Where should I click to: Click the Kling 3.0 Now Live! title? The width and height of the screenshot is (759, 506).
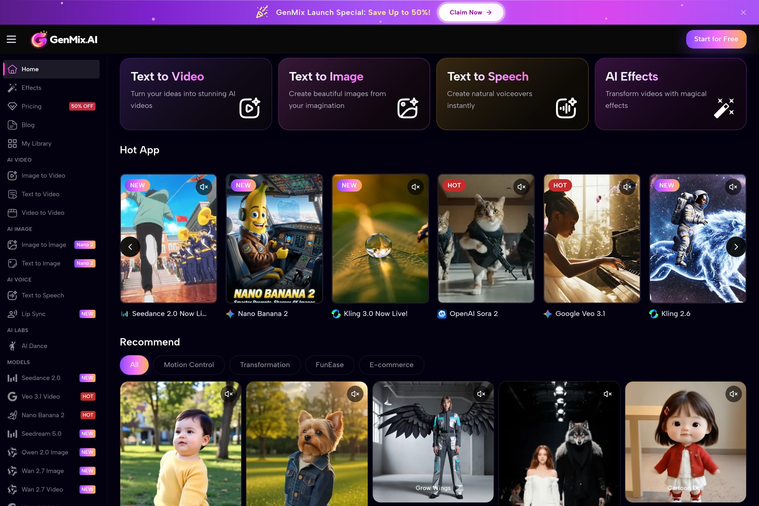coord(376,314)
